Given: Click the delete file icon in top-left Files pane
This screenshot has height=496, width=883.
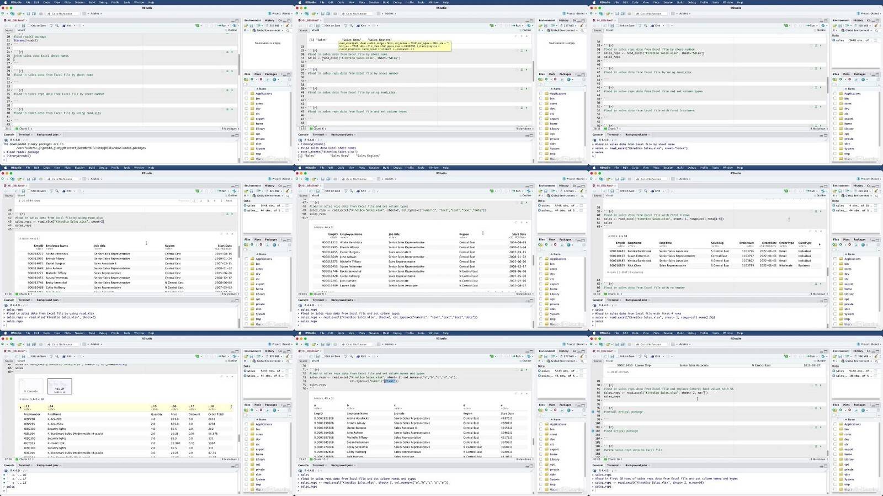Looking at the screenshot, I should pyautogui.click(x=260, y=79).
